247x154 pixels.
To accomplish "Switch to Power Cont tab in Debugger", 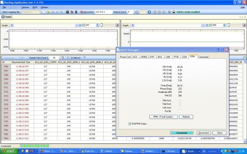I will pos(125,57).
